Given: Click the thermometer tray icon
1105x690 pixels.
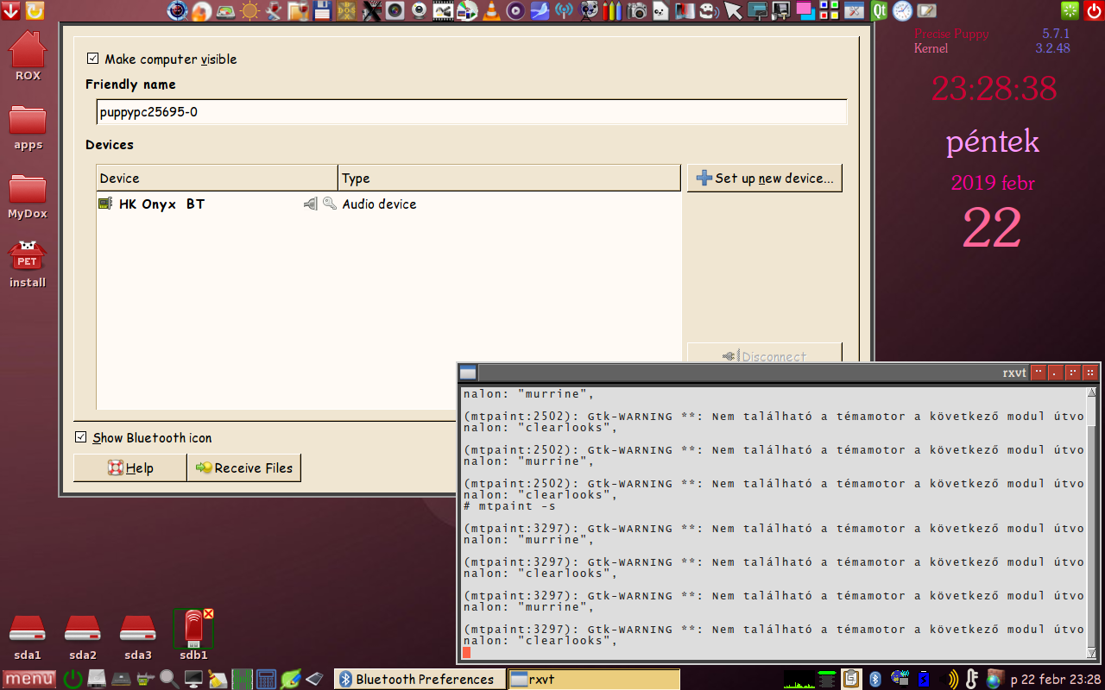Looking at the screenshot, I should [972, 680].
